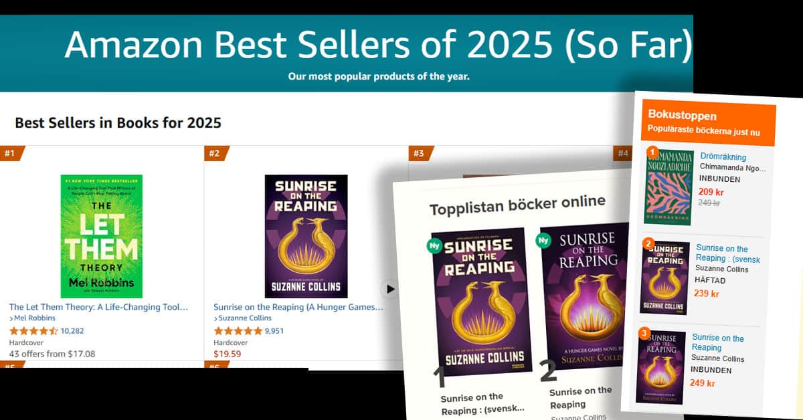The height and width of the screenshot is (420, 803).
Task: Open the Suzanne Collins author link on Amazon
Action: (x=244, y=318)
